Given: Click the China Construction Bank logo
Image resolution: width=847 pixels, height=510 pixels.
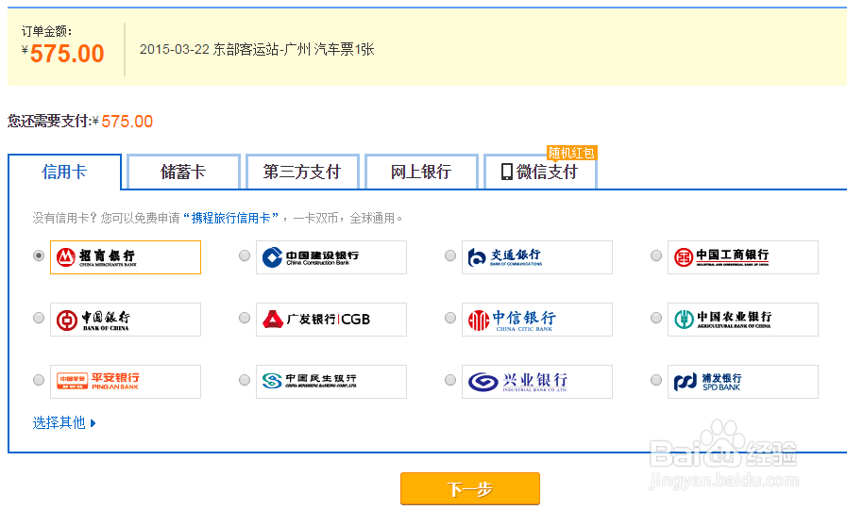Looking at the screenshot, I should pos(330,257).
